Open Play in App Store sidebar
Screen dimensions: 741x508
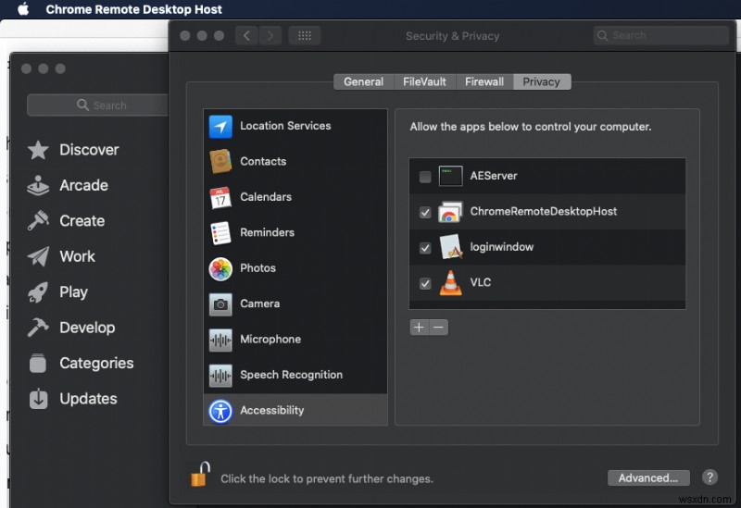(57, 292)
